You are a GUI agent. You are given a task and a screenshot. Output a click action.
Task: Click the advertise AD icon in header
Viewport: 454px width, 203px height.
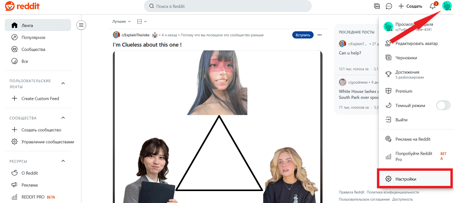(x=377, y=6)
